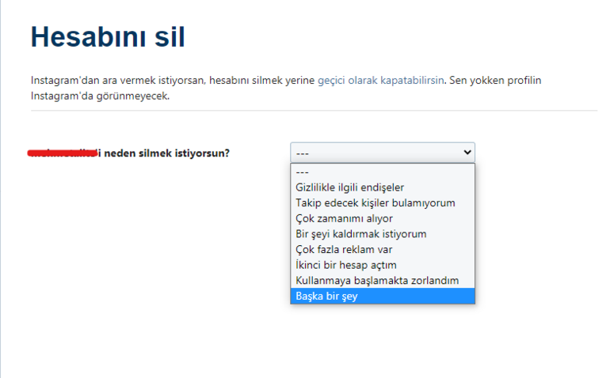
Task: Choose "Gizlilikle ilgili endişeler" option
Action: coord(349,187)
